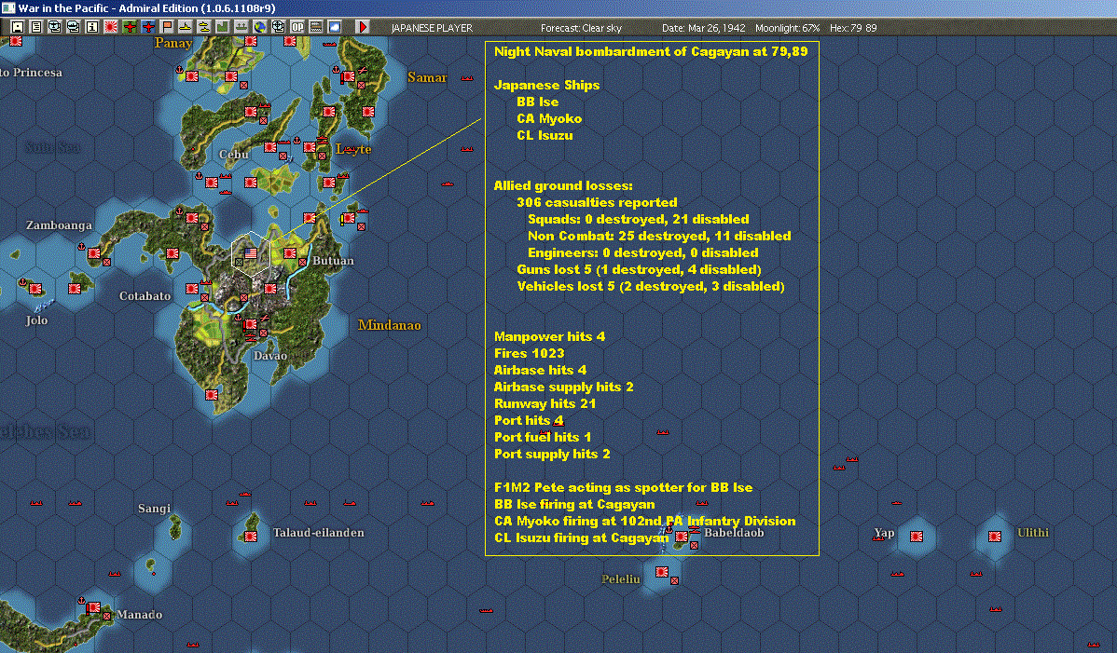The image size is (1117, 653).
Task: Click the Samar map label
Action: point(427,76)
